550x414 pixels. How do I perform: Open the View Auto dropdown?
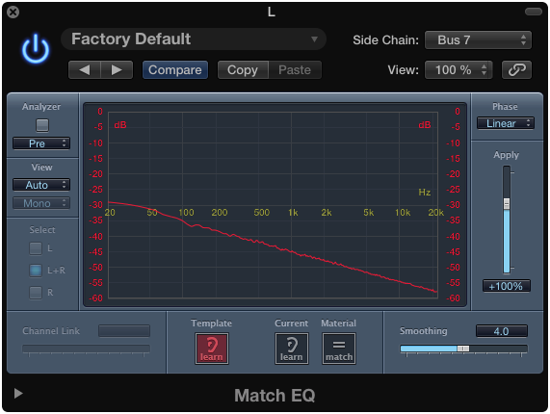coord(41,185)
